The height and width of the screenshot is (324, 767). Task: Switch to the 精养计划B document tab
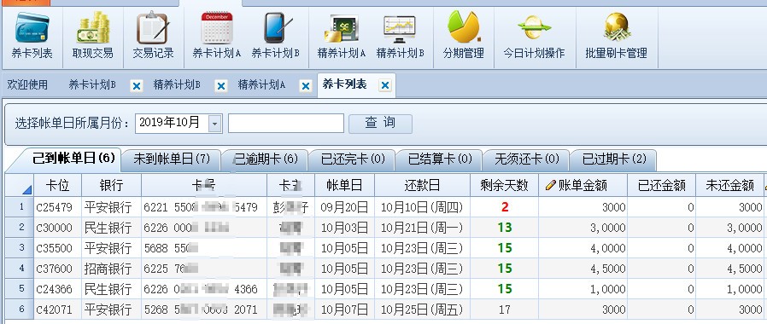point(177,85)
